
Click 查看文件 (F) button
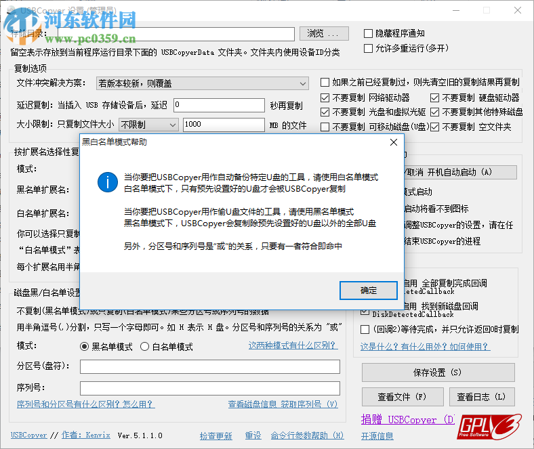[403, 397]
